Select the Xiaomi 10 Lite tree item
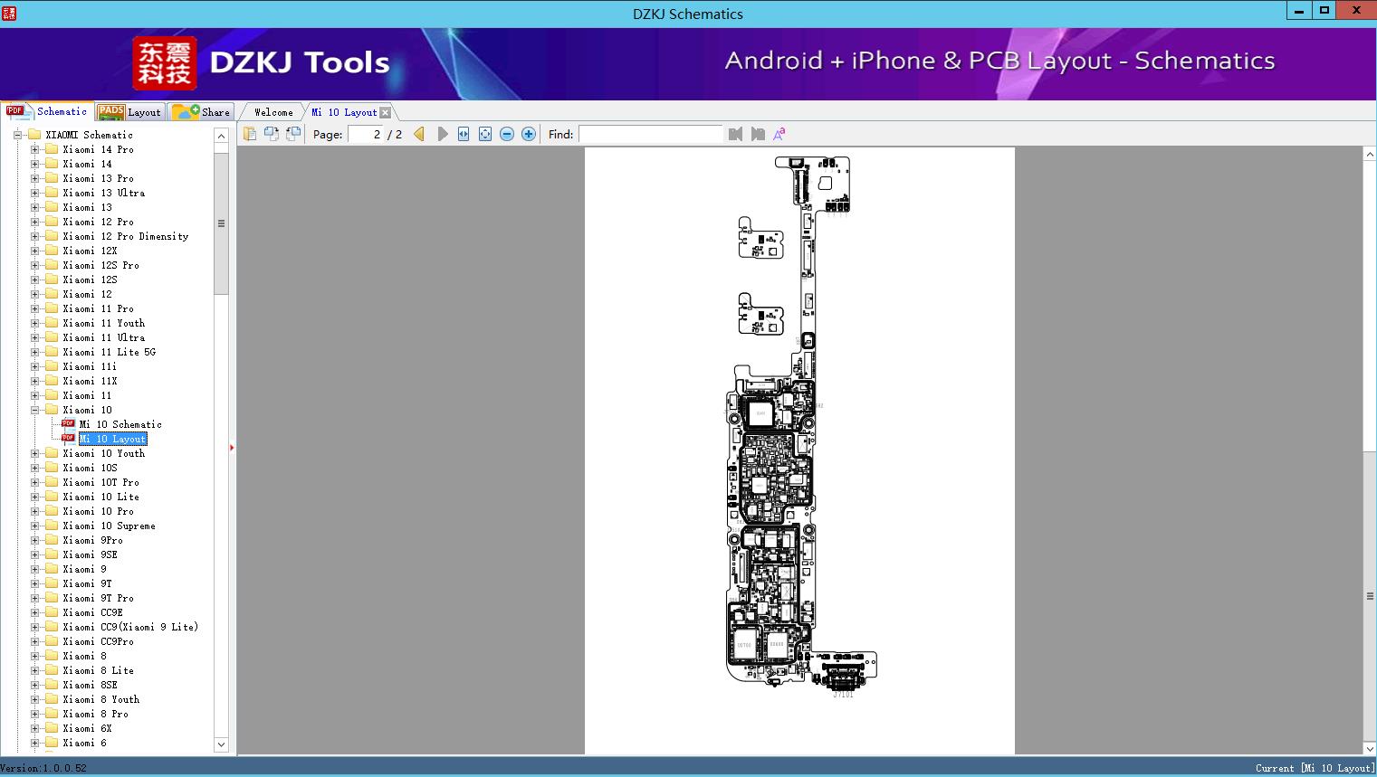 click(100, 497)
